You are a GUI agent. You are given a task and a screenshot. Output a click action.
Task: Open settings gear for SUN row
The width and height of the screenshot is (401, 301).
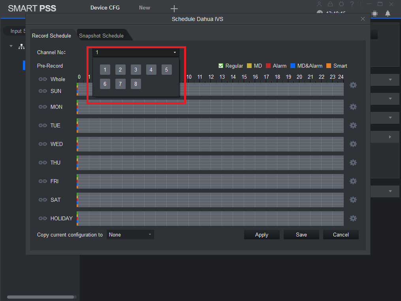coord(353,85)
